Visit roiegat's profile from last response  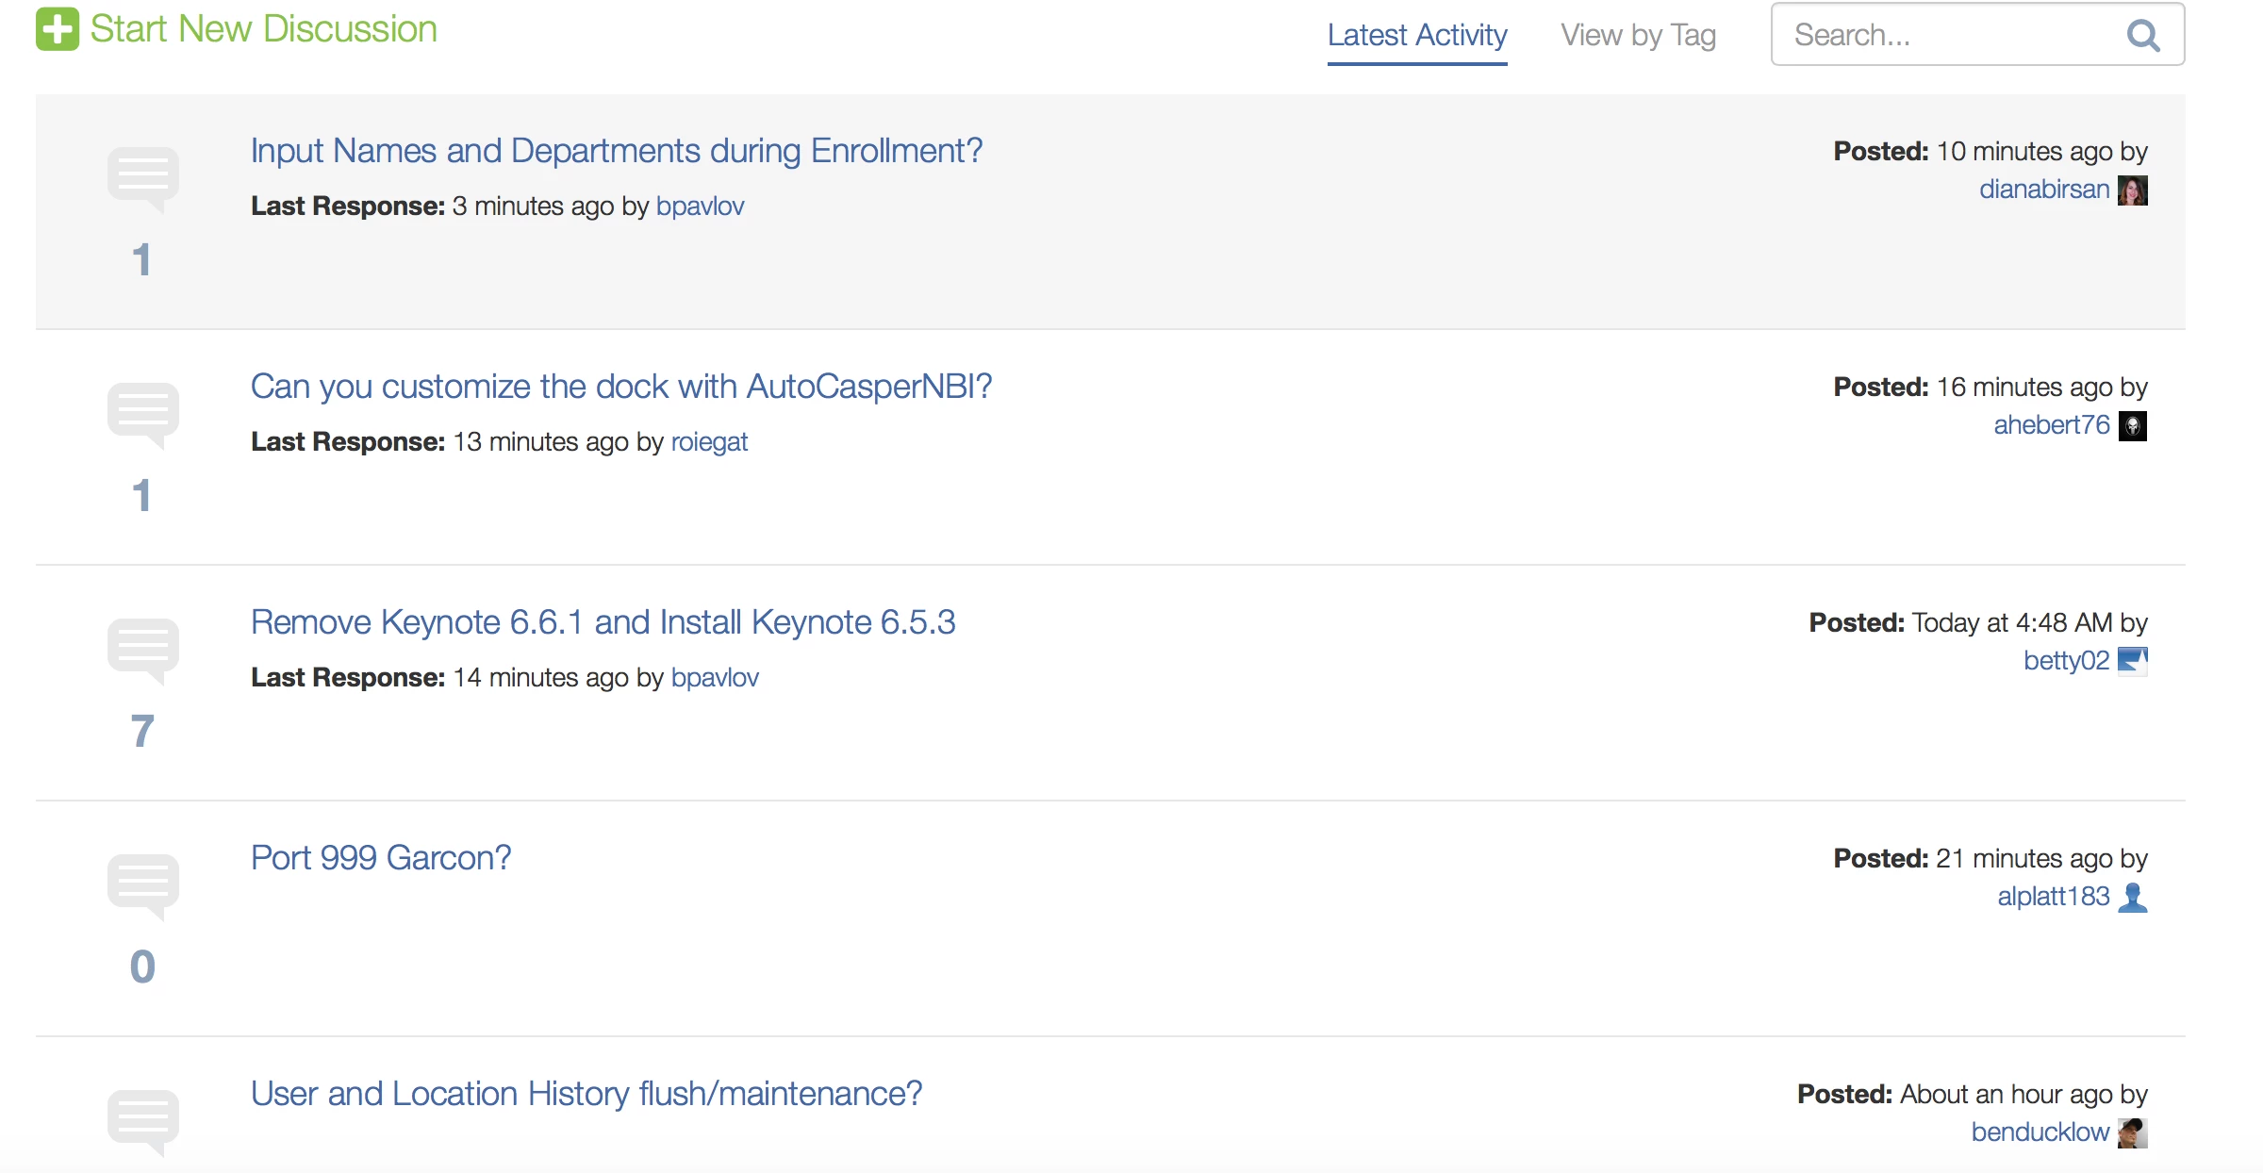click(709, 441)
